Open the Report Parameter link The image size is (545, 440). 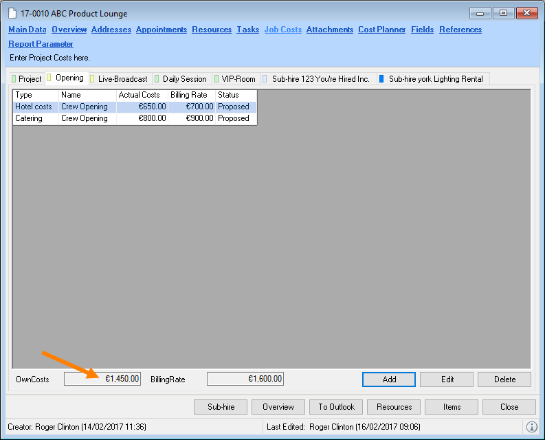(x=41, y=44)
